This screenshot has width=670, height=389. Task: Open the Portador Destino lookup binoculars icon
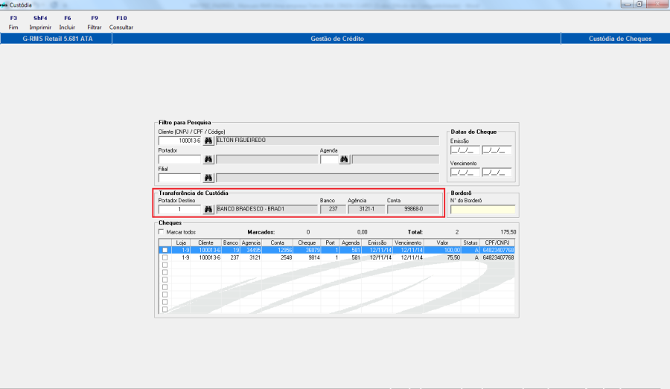pos(208,209)
